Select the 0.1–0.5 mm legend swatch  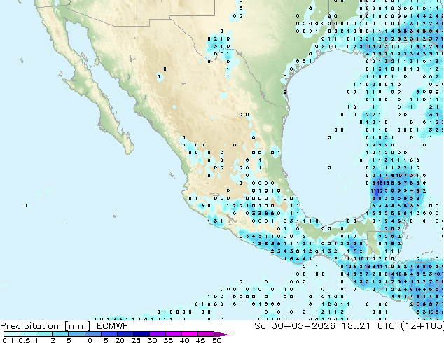coord(12,334)
